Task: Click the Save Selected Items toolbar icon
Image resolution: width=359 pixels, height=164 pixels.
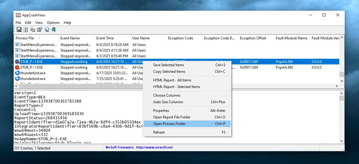Action: pos(19,30)
